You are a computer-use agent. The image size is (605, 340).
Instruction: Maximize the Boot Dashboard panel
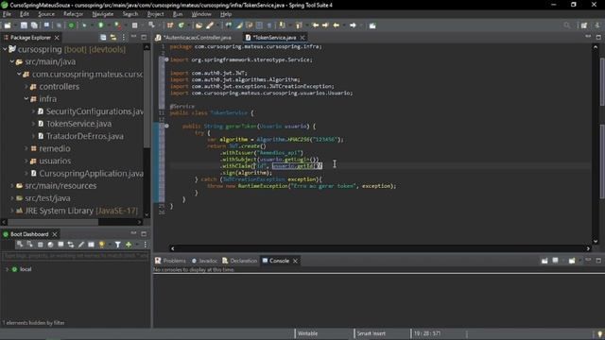pyautogui.click(x=144, y=234)
